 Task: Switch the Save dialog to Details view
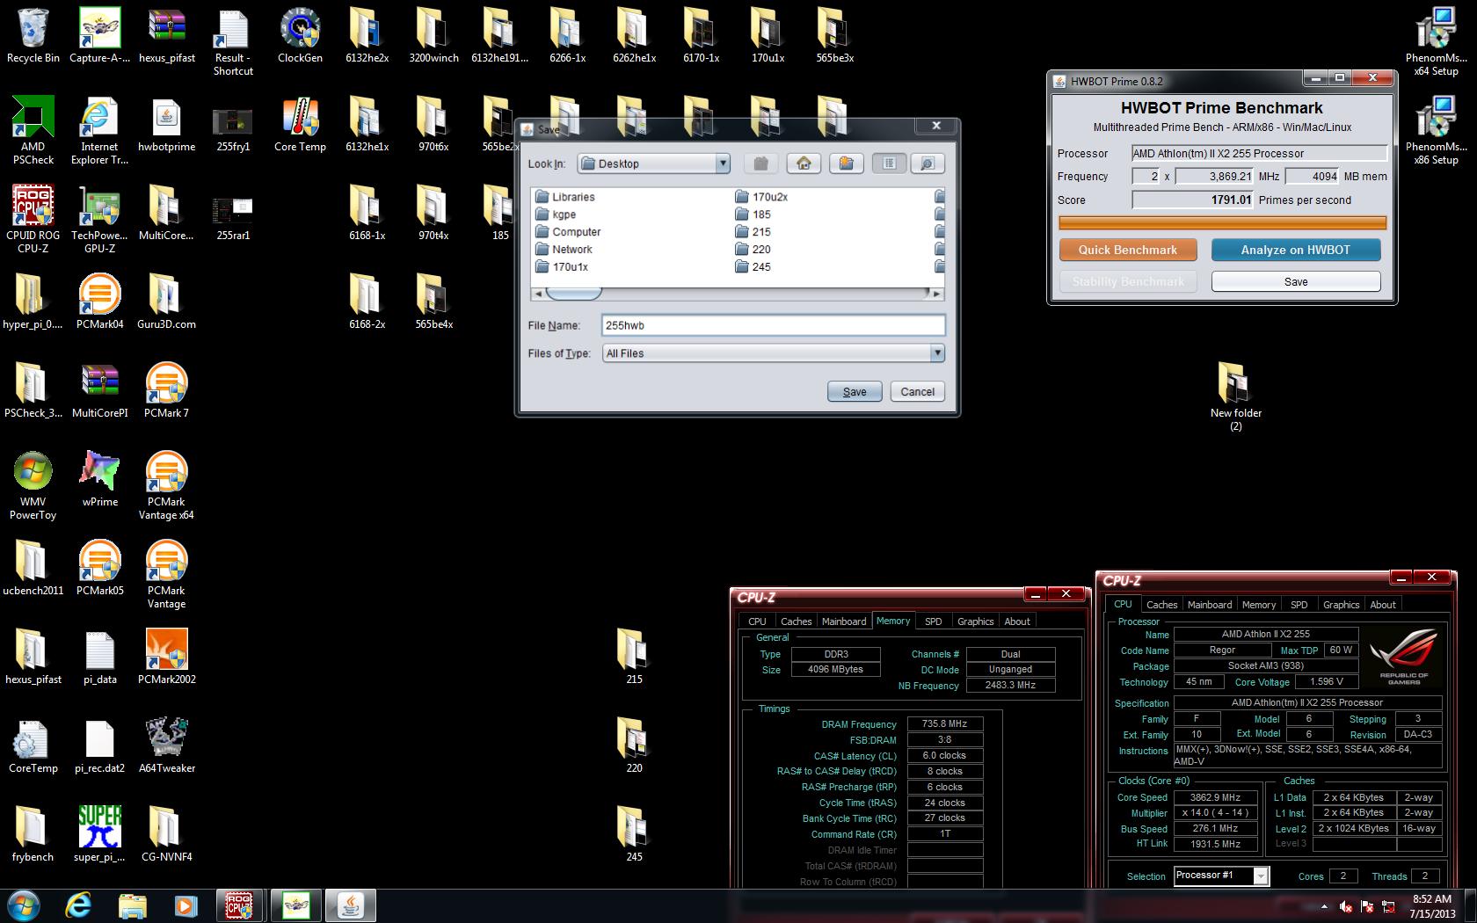[927, 164]
